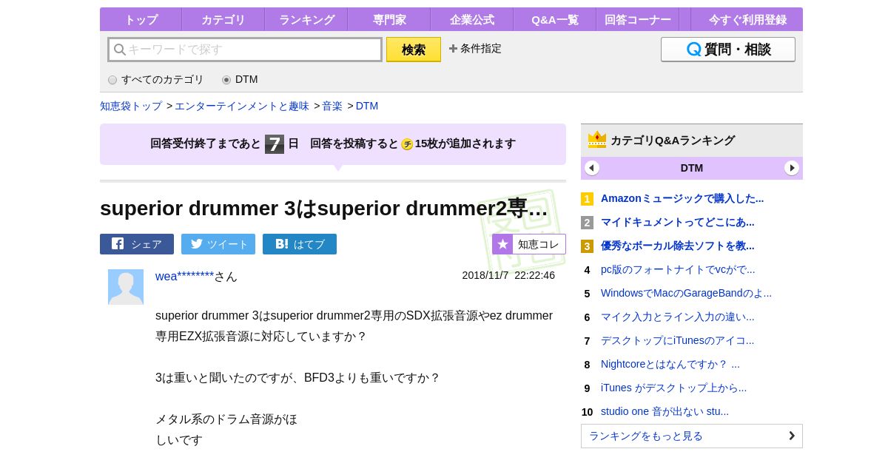Open wea******** user profile link
Image resolution: width=888 pixels, height=466 pixels.
point(184,276)
